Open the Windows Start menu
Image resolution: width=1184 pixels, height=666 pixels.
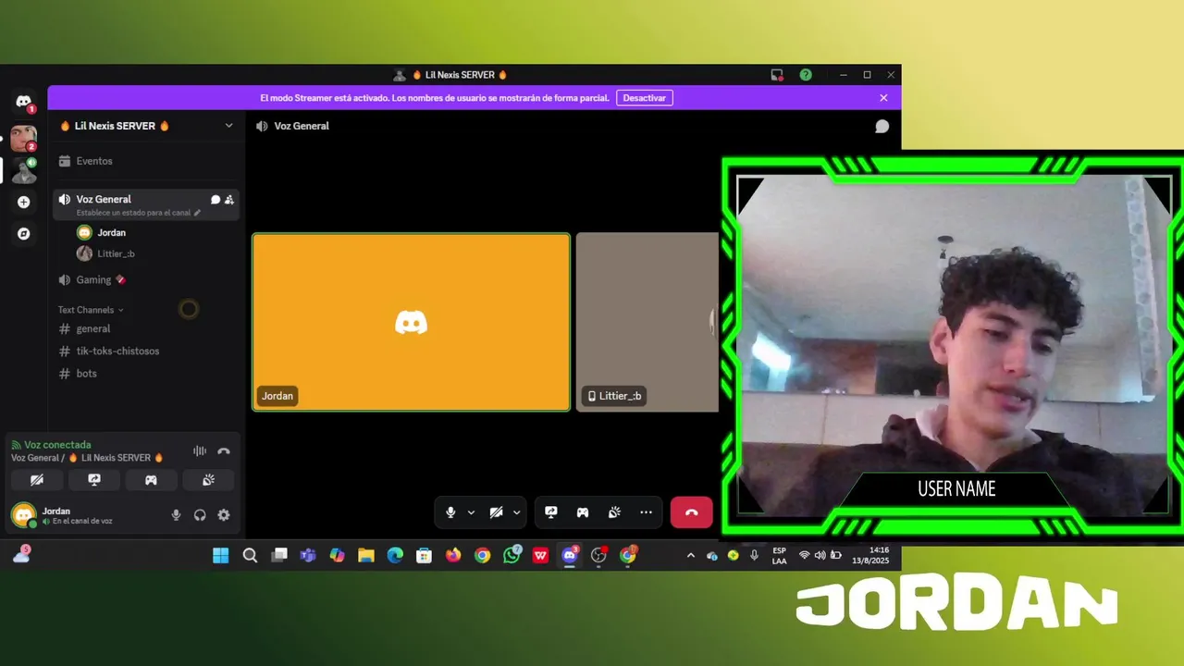pyautogui.click(x=220, y=555)
